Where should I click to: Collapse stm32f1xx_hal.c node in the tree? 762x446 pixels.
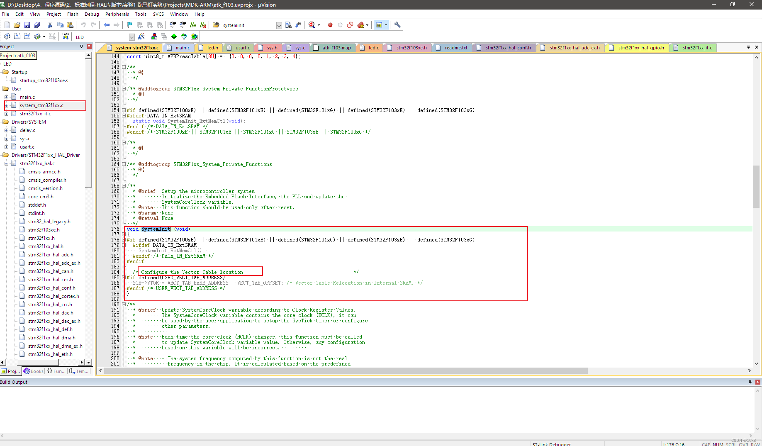click(x=7, y=163)
